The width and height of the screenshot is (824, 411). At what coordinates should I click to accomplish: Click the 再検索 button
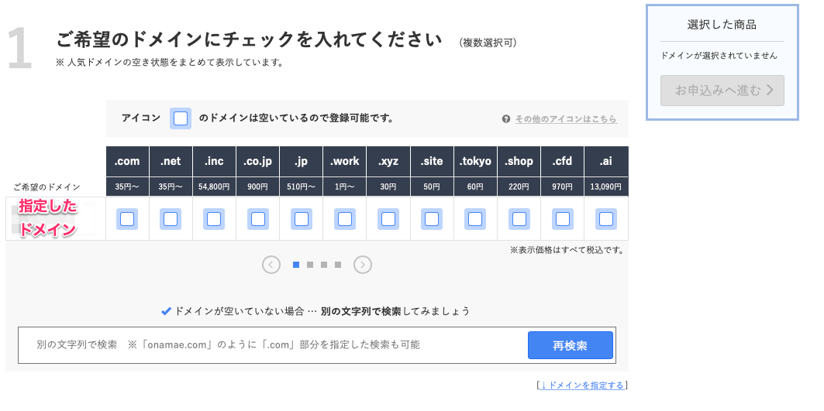(571, 345)
